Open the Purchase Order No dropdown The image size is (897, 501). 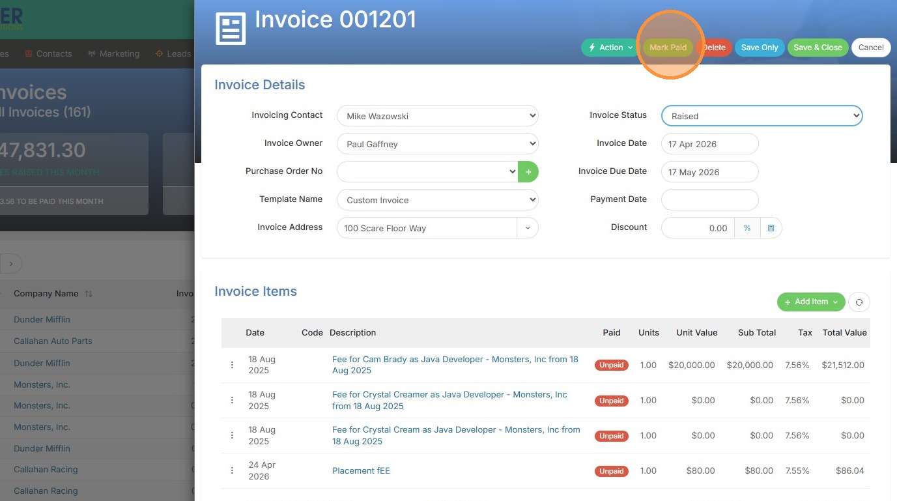click(427, 172)
